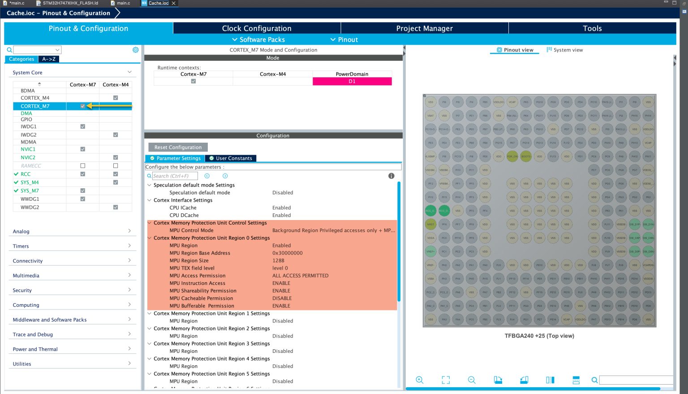Expand the Connectivity category
688x394 pixels.
pyautogui.click(x=129, y=260)
